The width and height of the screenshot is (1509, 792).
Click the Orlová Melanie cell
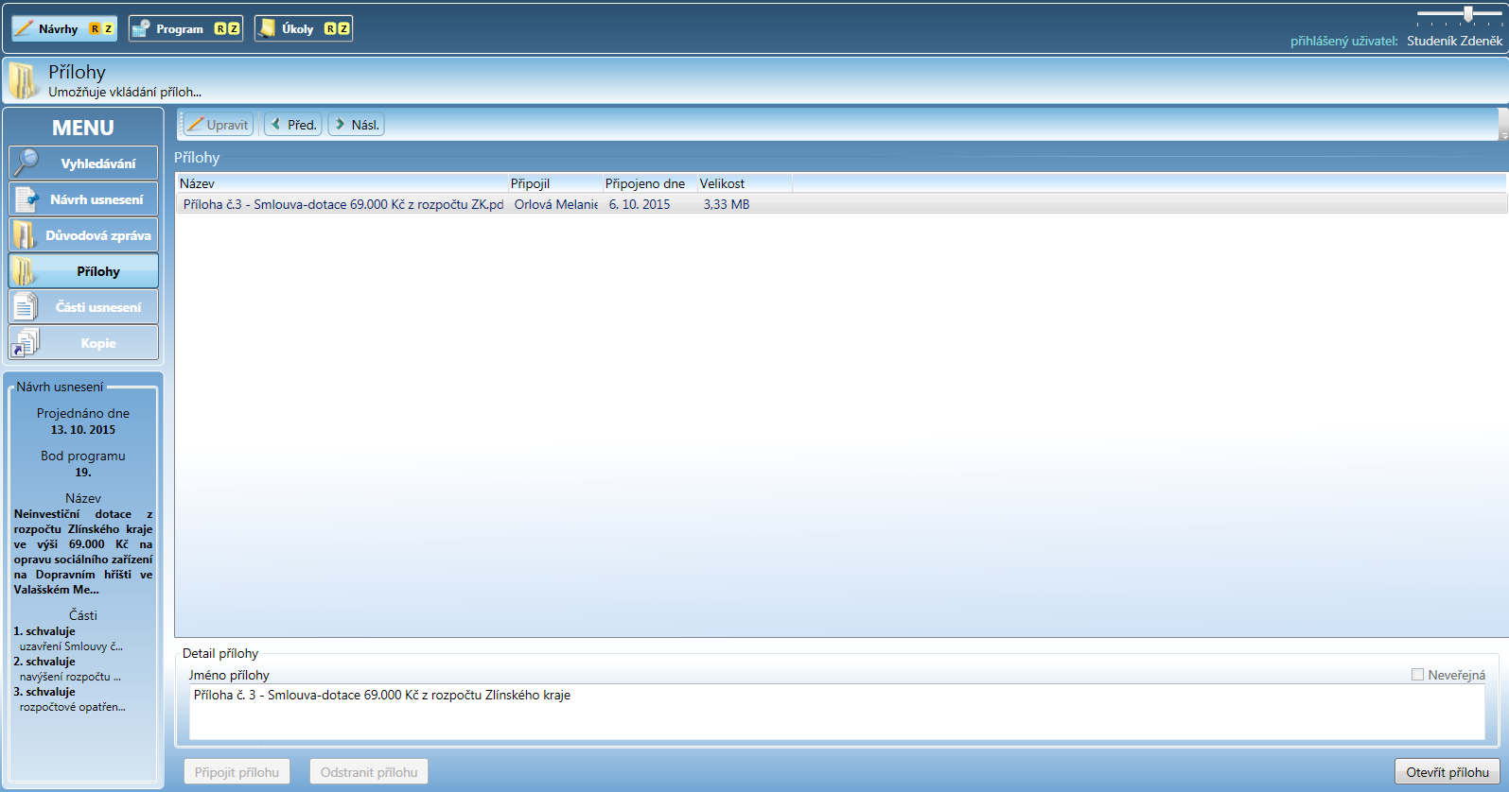556,204
